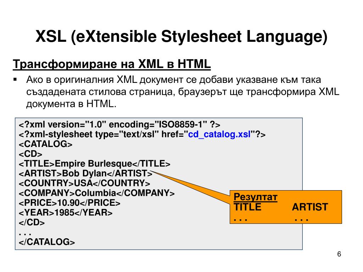Click the slide page number 6
This screenshot has height=272, width=363.
point(339,254)
